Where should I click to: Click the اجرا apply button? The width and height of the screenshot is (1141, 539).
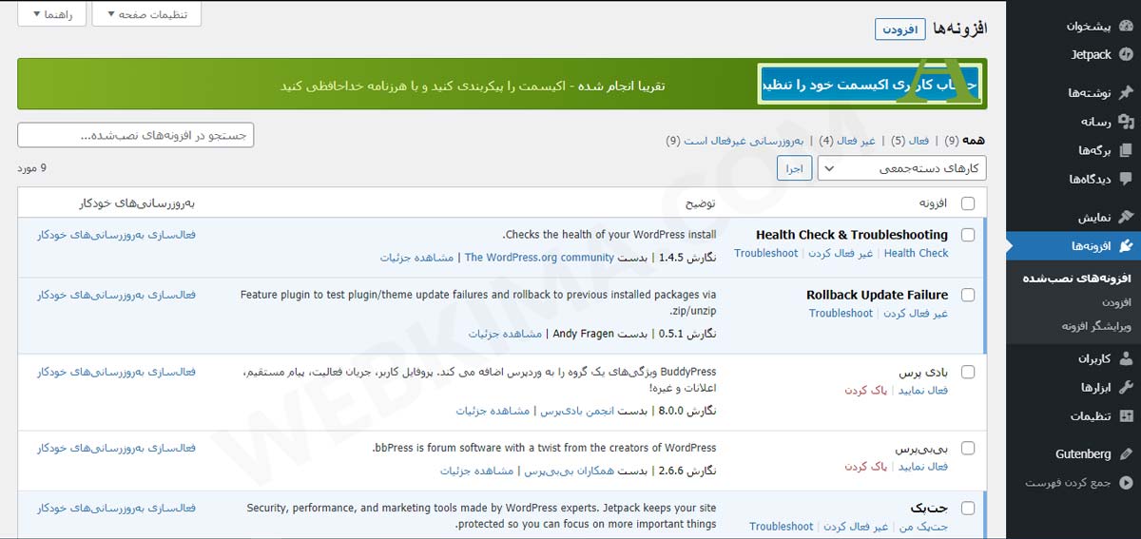click(794, 168)
